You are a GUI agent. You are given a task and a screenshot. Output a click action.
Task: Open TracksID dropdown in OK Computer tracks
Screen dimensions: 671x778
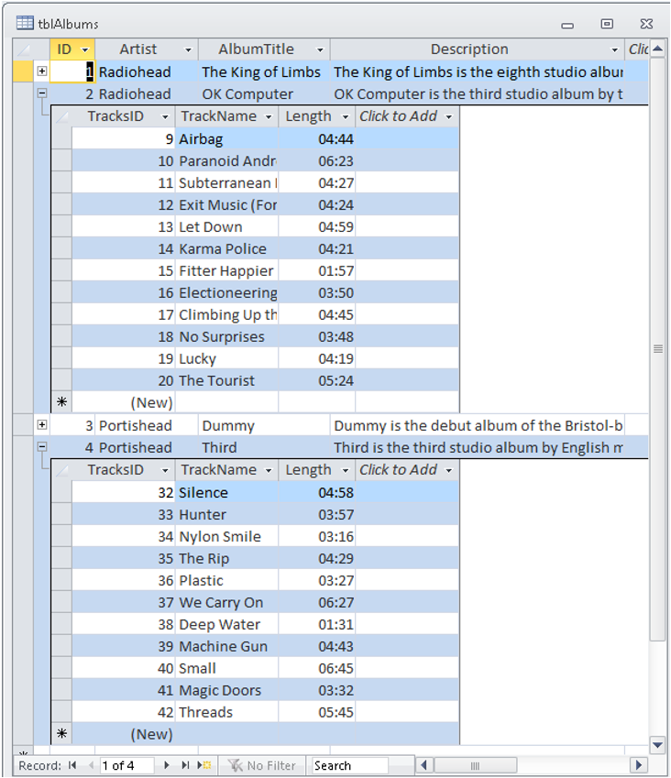(165, 117)
